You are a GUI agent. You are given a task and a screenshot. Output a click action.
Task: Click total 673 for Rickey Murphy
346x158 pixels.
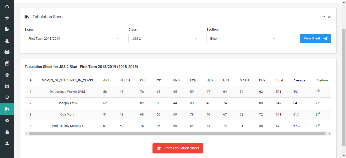[x=279, y=126]
